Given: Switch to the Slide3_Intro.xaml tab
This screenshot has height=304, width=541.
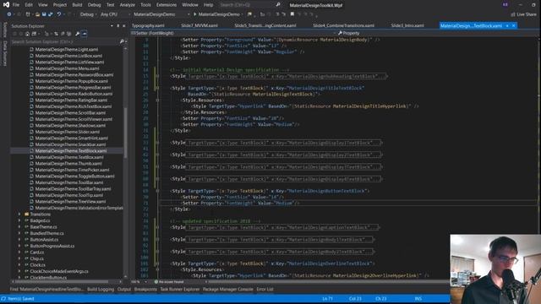Looking at the screenshot, I should click(x=407, y=25).
